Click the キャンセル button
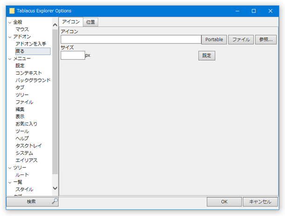 click(260, 202)
